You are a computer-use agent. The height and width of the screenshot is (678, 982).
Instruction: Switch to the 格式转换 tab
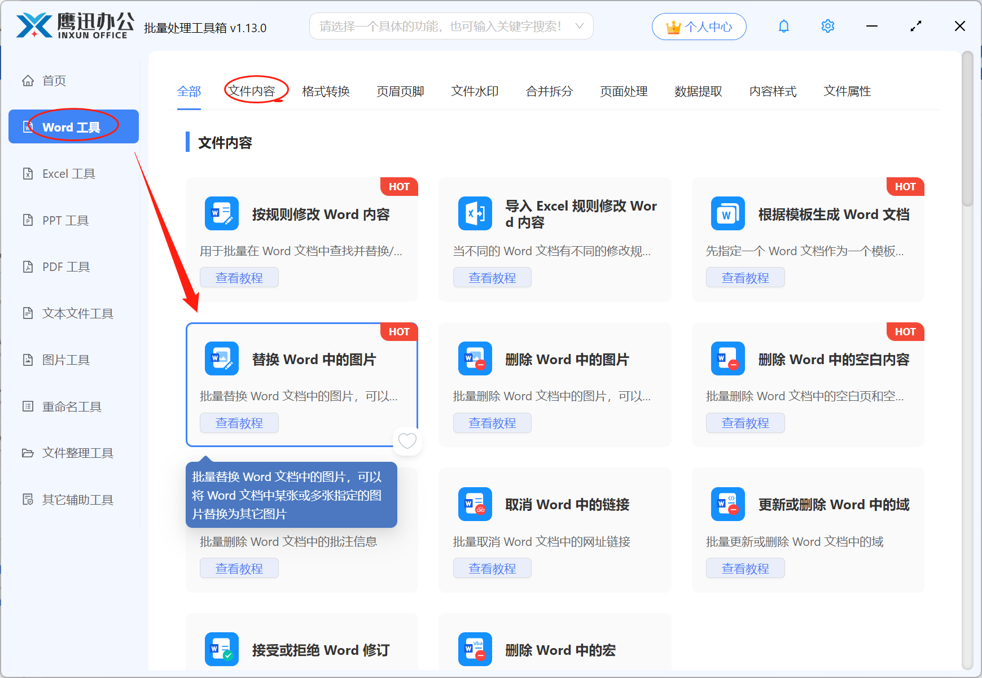click(326, 91)
